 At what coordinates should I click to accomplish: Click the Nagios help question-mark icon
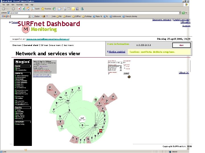129,77
